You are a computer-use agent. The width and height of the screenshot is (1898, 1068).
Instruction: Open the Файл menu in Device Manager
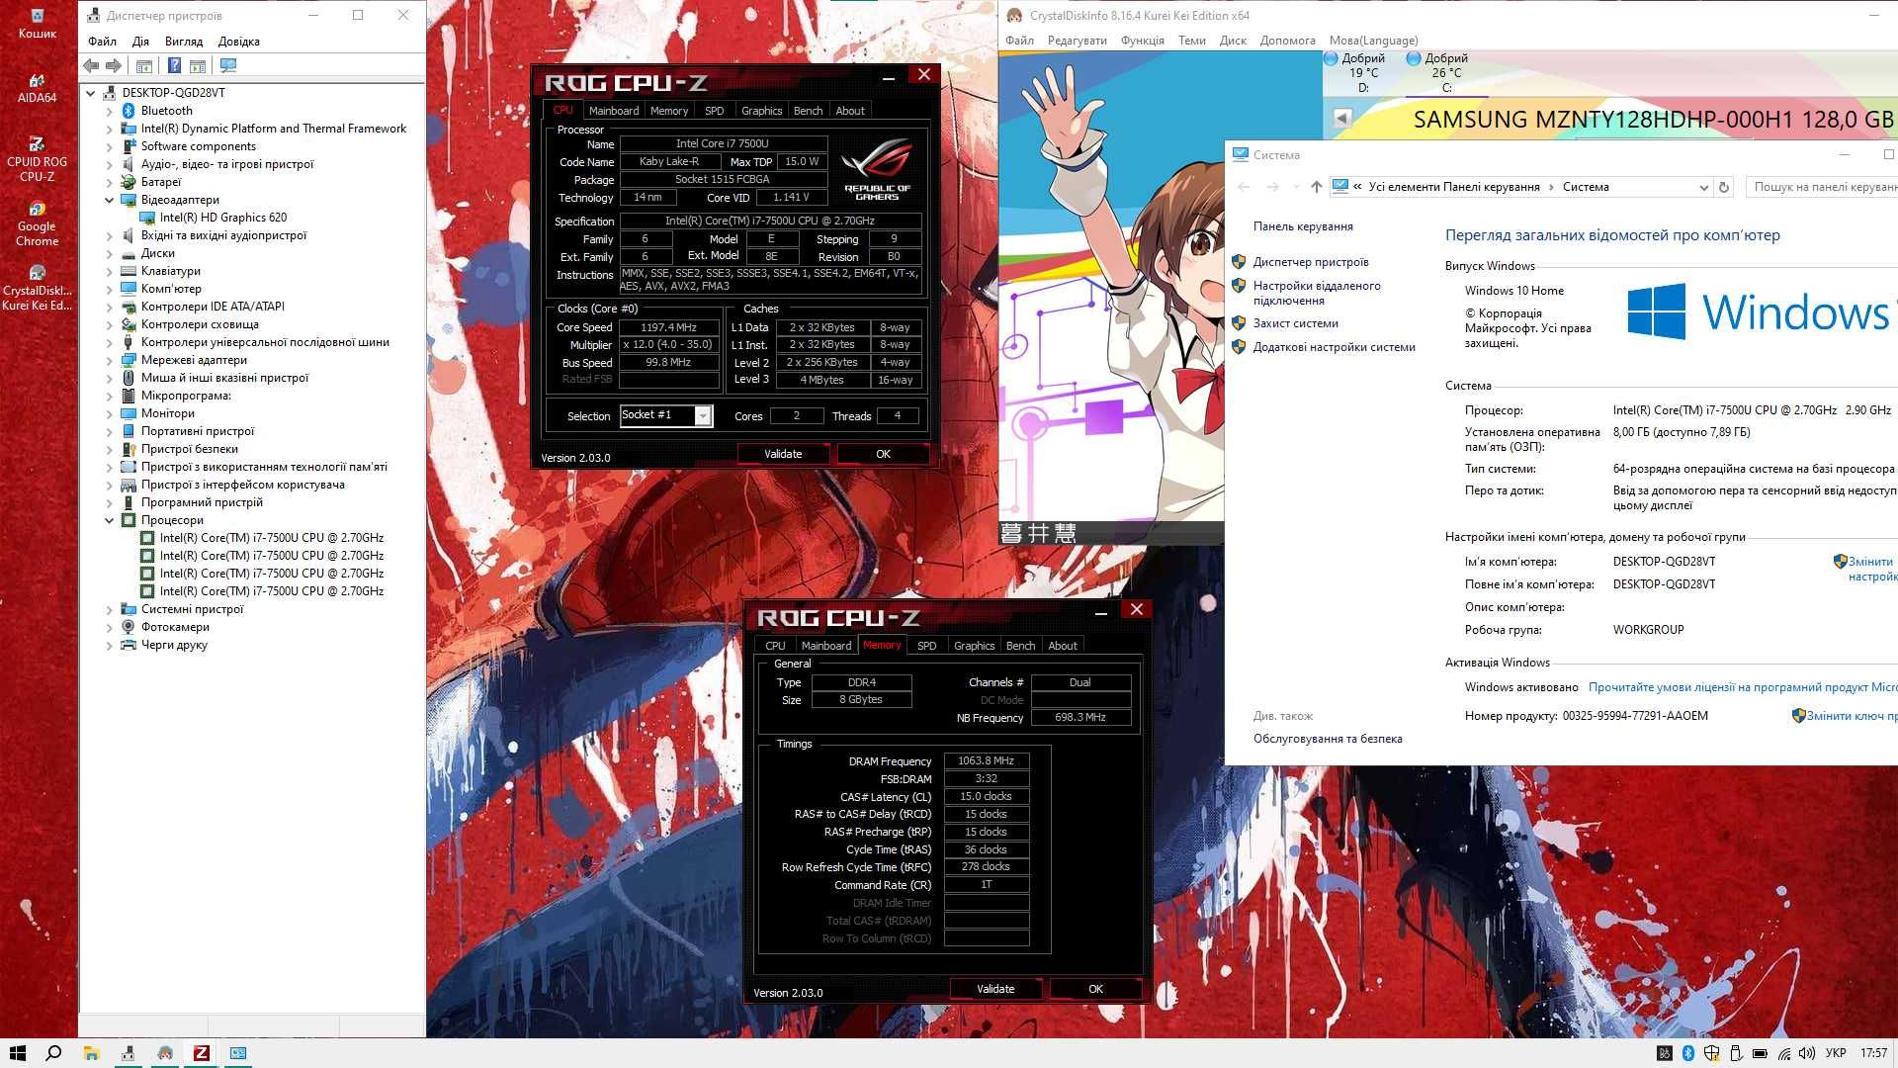pyautogui.click(x=102, y=42)
